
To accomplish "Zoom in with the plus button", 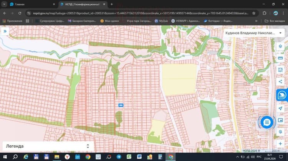I will click(x=280, y=144).
